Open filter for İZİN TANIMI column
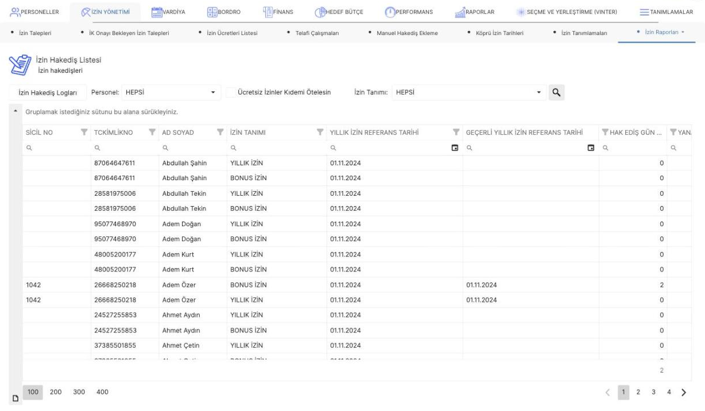This screenshot has height=411, width=705. tap(320, 133)
